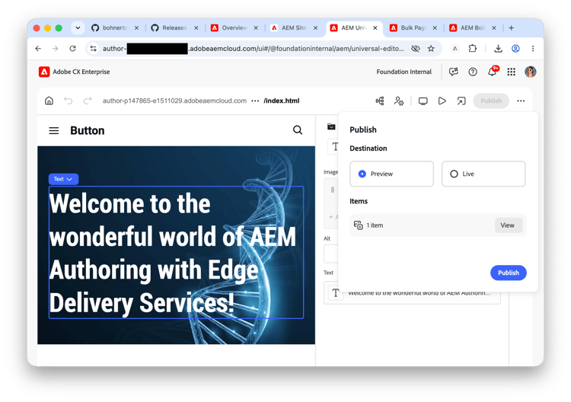The width and height of the screenshot is (571, 402).
Task: Click the /index.html path text
Action: point(282,100)
